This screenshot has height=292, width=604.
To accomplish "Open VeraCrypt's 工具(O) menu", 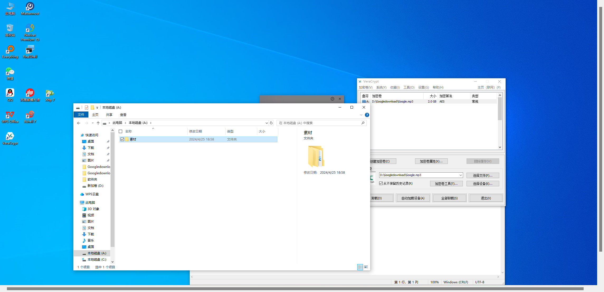I will pyautogui.click(x=409, y=87).
